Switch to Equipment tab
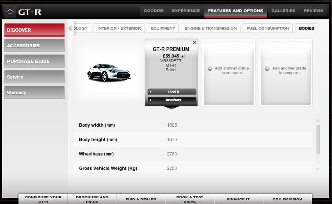332x204 pixels. tap(163, 28)
